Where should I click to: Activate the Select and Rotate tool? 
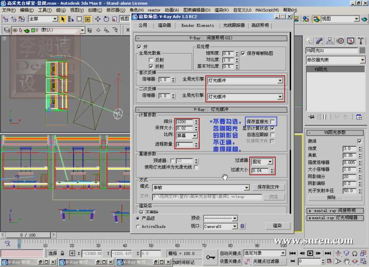coord(107,19)
